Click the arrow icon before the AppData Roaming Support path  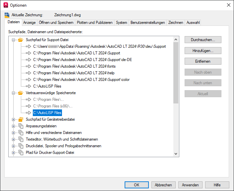[x=29, y=46]
